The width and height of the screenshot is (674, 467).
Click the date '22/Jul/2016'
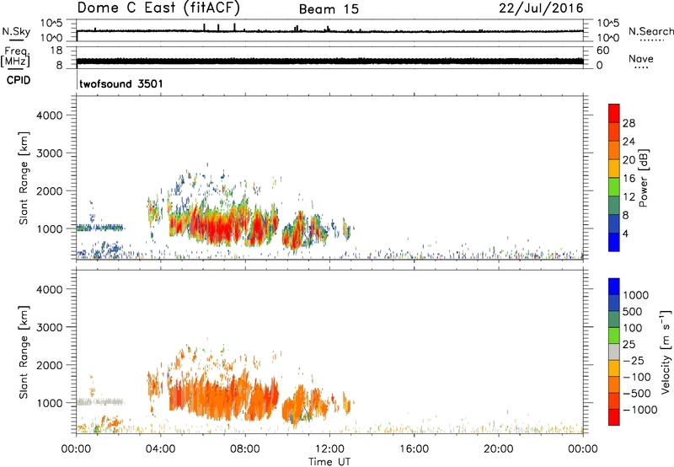[541, 8]
